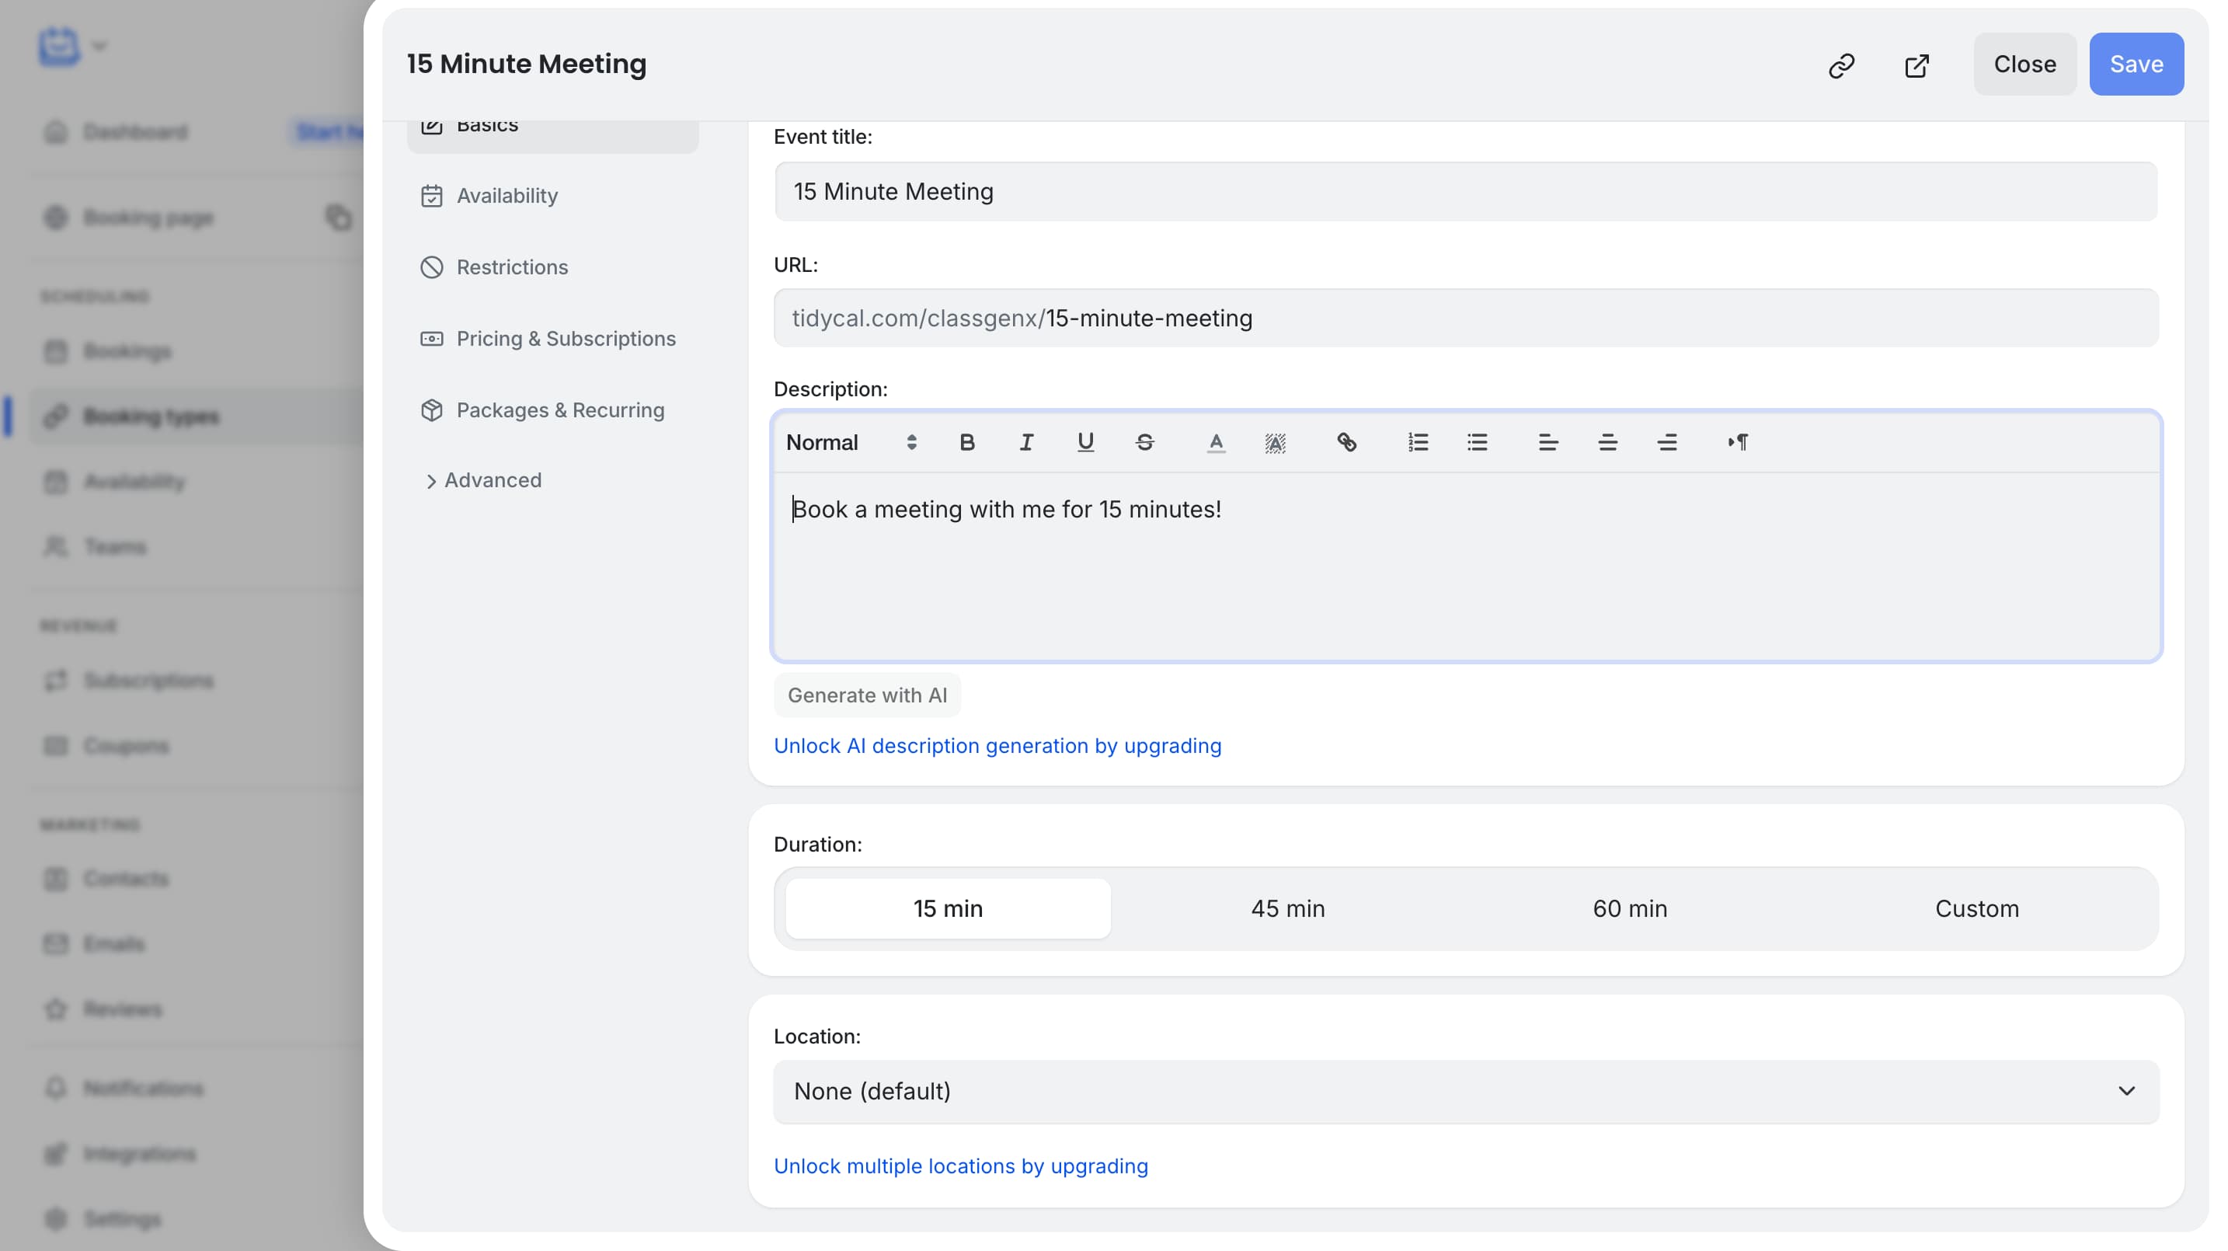Click the Pricing & Subscriptions money icon
Screen dimensions: 2228x1251
pos(432,339)
